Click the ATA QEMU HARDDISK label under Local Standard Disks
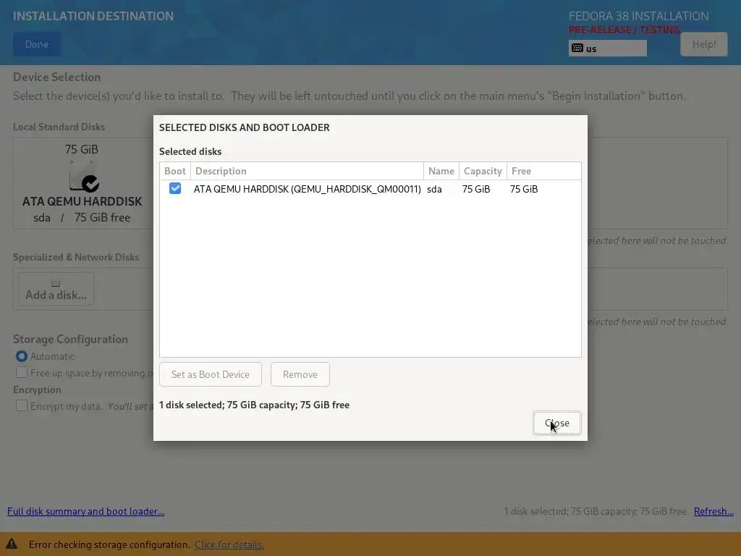Image resolution: width=741 pixels, height=556 pixels. point(82,201)
